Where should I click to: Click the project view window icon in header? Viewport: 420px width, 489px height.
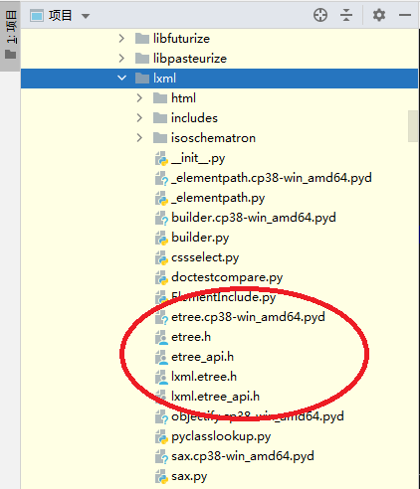click(37, 16)
